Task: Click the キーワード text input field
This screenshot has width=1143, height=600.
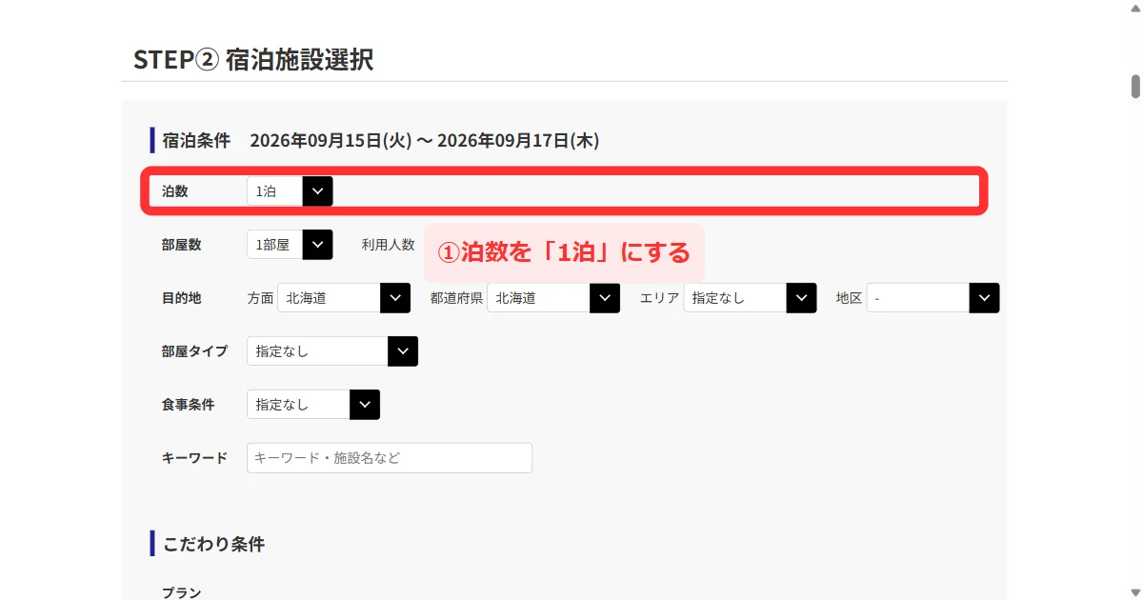Action: [x=390, y=458]
